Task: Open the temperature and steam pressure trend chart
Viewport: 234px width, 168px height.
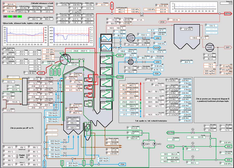Action: 71,35
